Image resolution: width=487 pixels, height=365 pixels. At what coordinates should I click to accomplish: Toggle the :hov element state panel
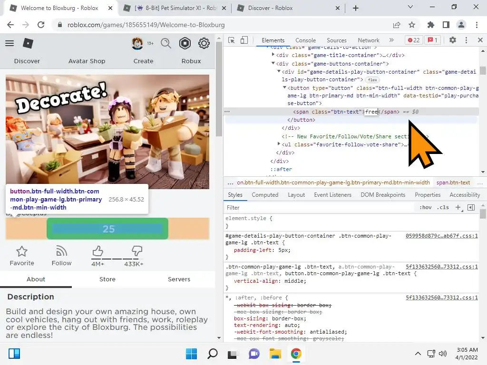[426, 207]
